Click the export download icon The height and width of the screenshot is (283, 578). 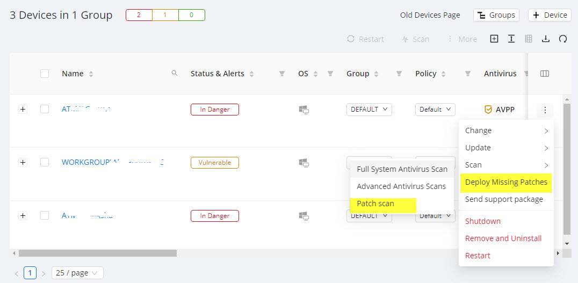[x=546, y=39]
